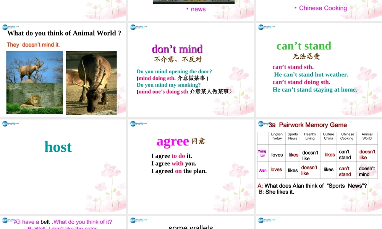The height and width of the screenshot is (229, 382).
Task: Open the host slide thumbnail
Action: [58, 147]
